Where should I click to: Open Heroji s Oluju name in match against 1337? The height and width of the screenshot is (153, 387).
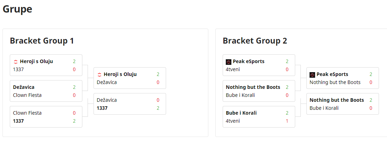click(x=36, y=61)
